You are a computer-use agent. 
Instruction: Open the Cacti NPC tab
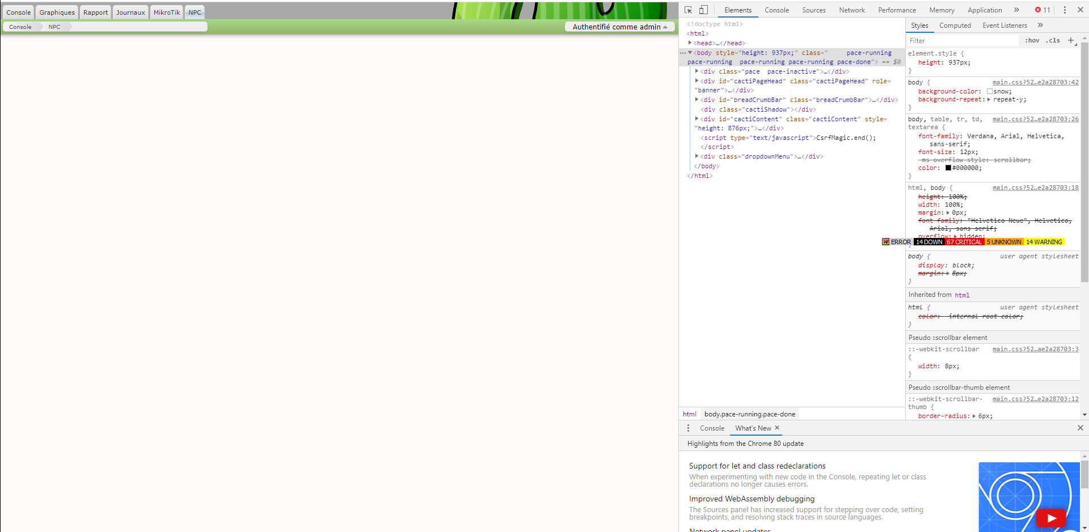coord(195,12)
